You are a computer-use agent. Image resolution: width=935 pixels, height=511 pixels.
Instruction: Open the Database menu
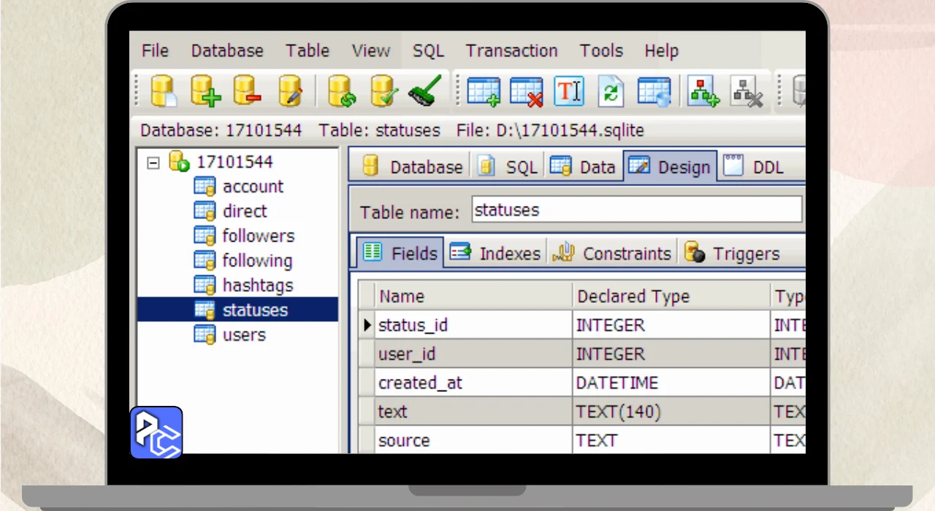click(x=226, y=51)
